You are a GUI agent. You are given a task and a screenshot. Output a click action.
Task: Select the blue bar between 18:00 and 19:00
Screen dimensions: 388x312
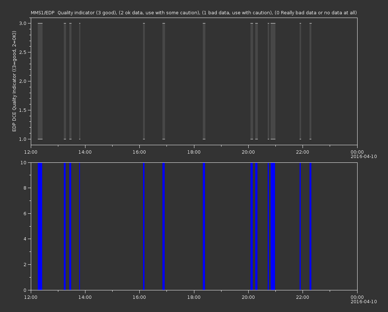204,226
